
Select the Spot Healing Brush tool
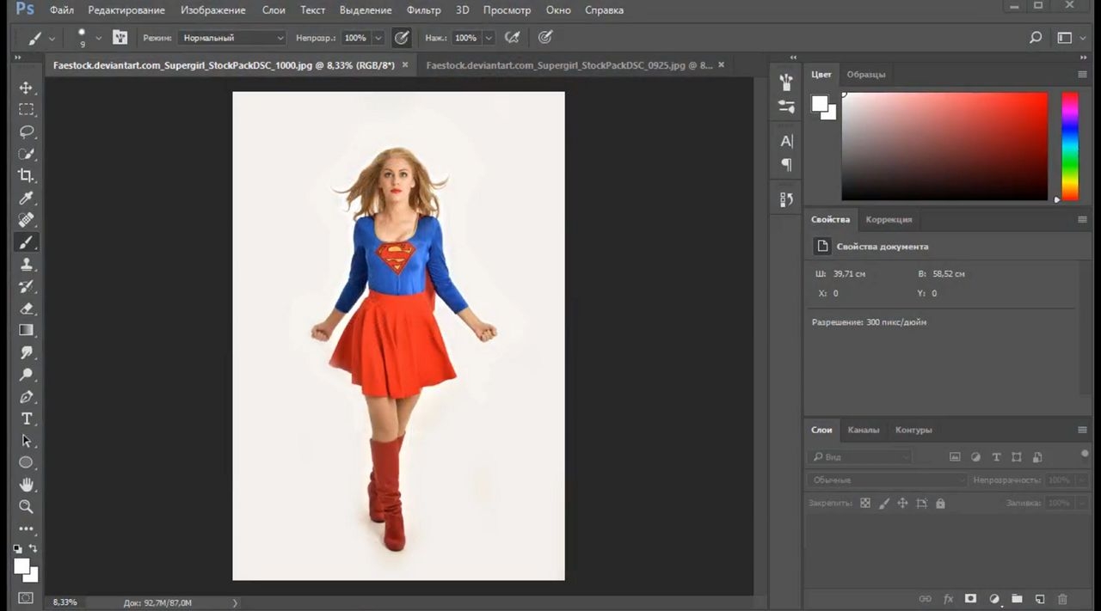click(x=26, y=220)
